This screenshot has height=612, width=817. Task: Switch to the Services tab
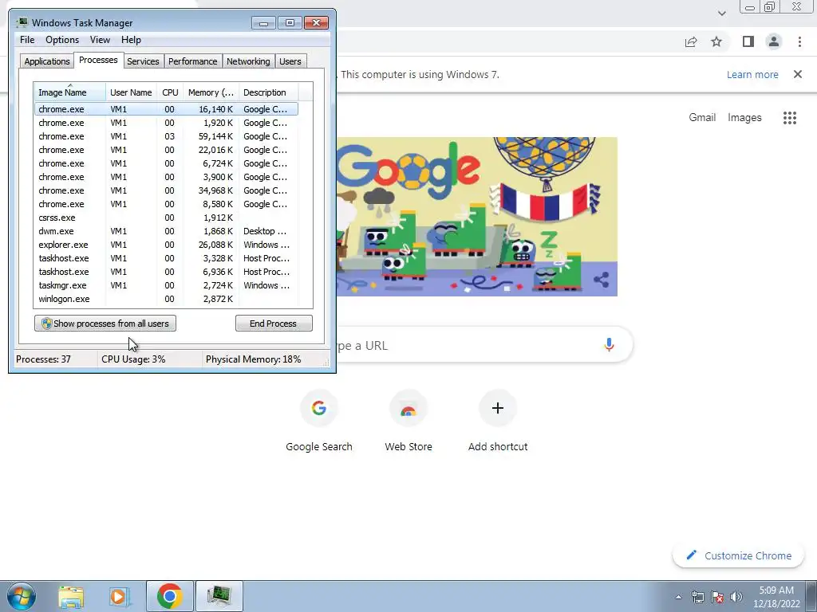(143, 61)
